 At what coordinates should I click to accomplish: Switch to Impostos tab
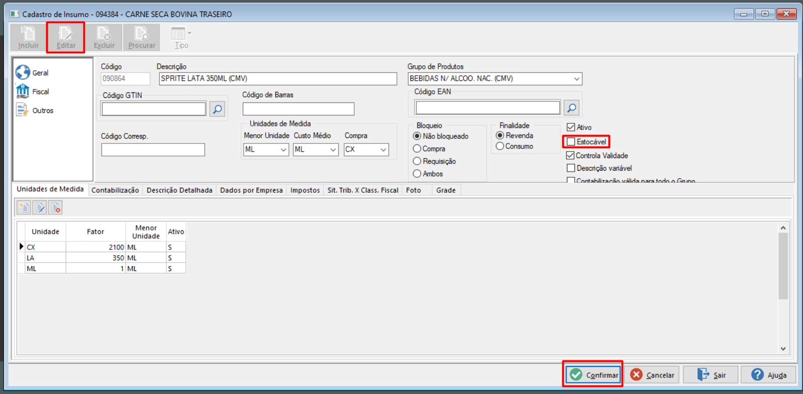(305, 190)
